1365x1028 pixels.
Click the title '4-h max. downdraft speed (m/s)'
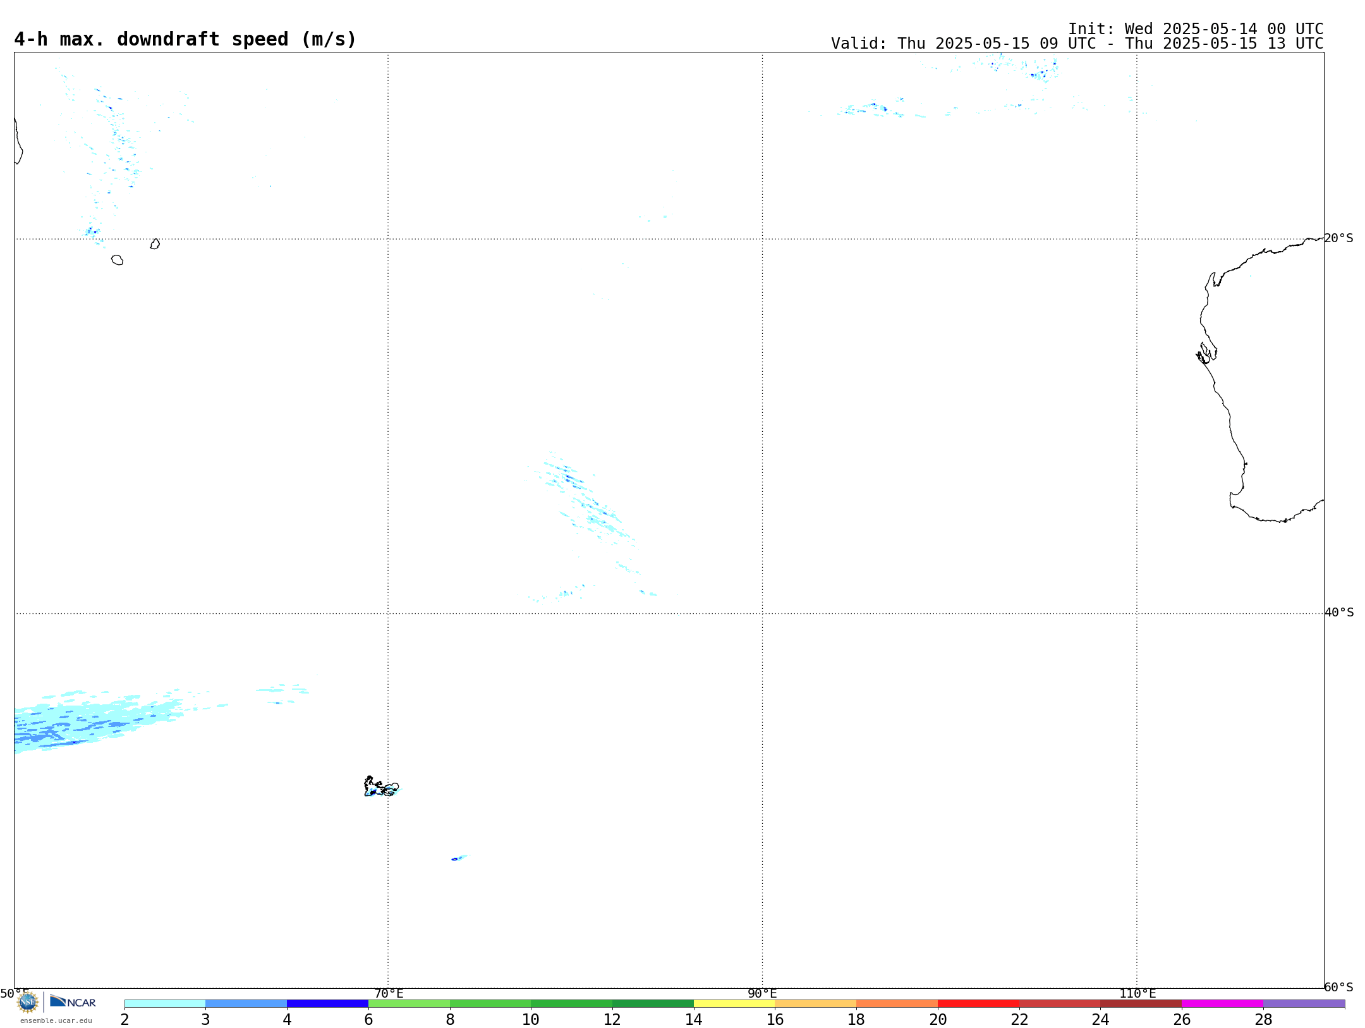[x=185, y=39]
